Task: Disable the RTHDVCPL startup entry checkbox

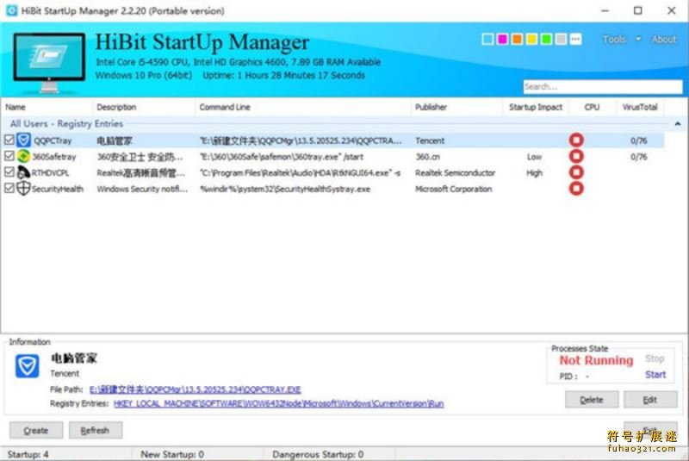Action: pyautogui.click(x=9, y=171)
